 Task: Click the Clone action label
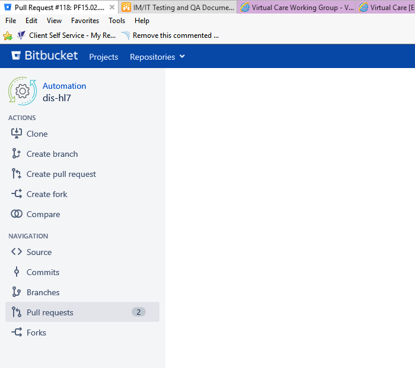click(x=37, y=134)
